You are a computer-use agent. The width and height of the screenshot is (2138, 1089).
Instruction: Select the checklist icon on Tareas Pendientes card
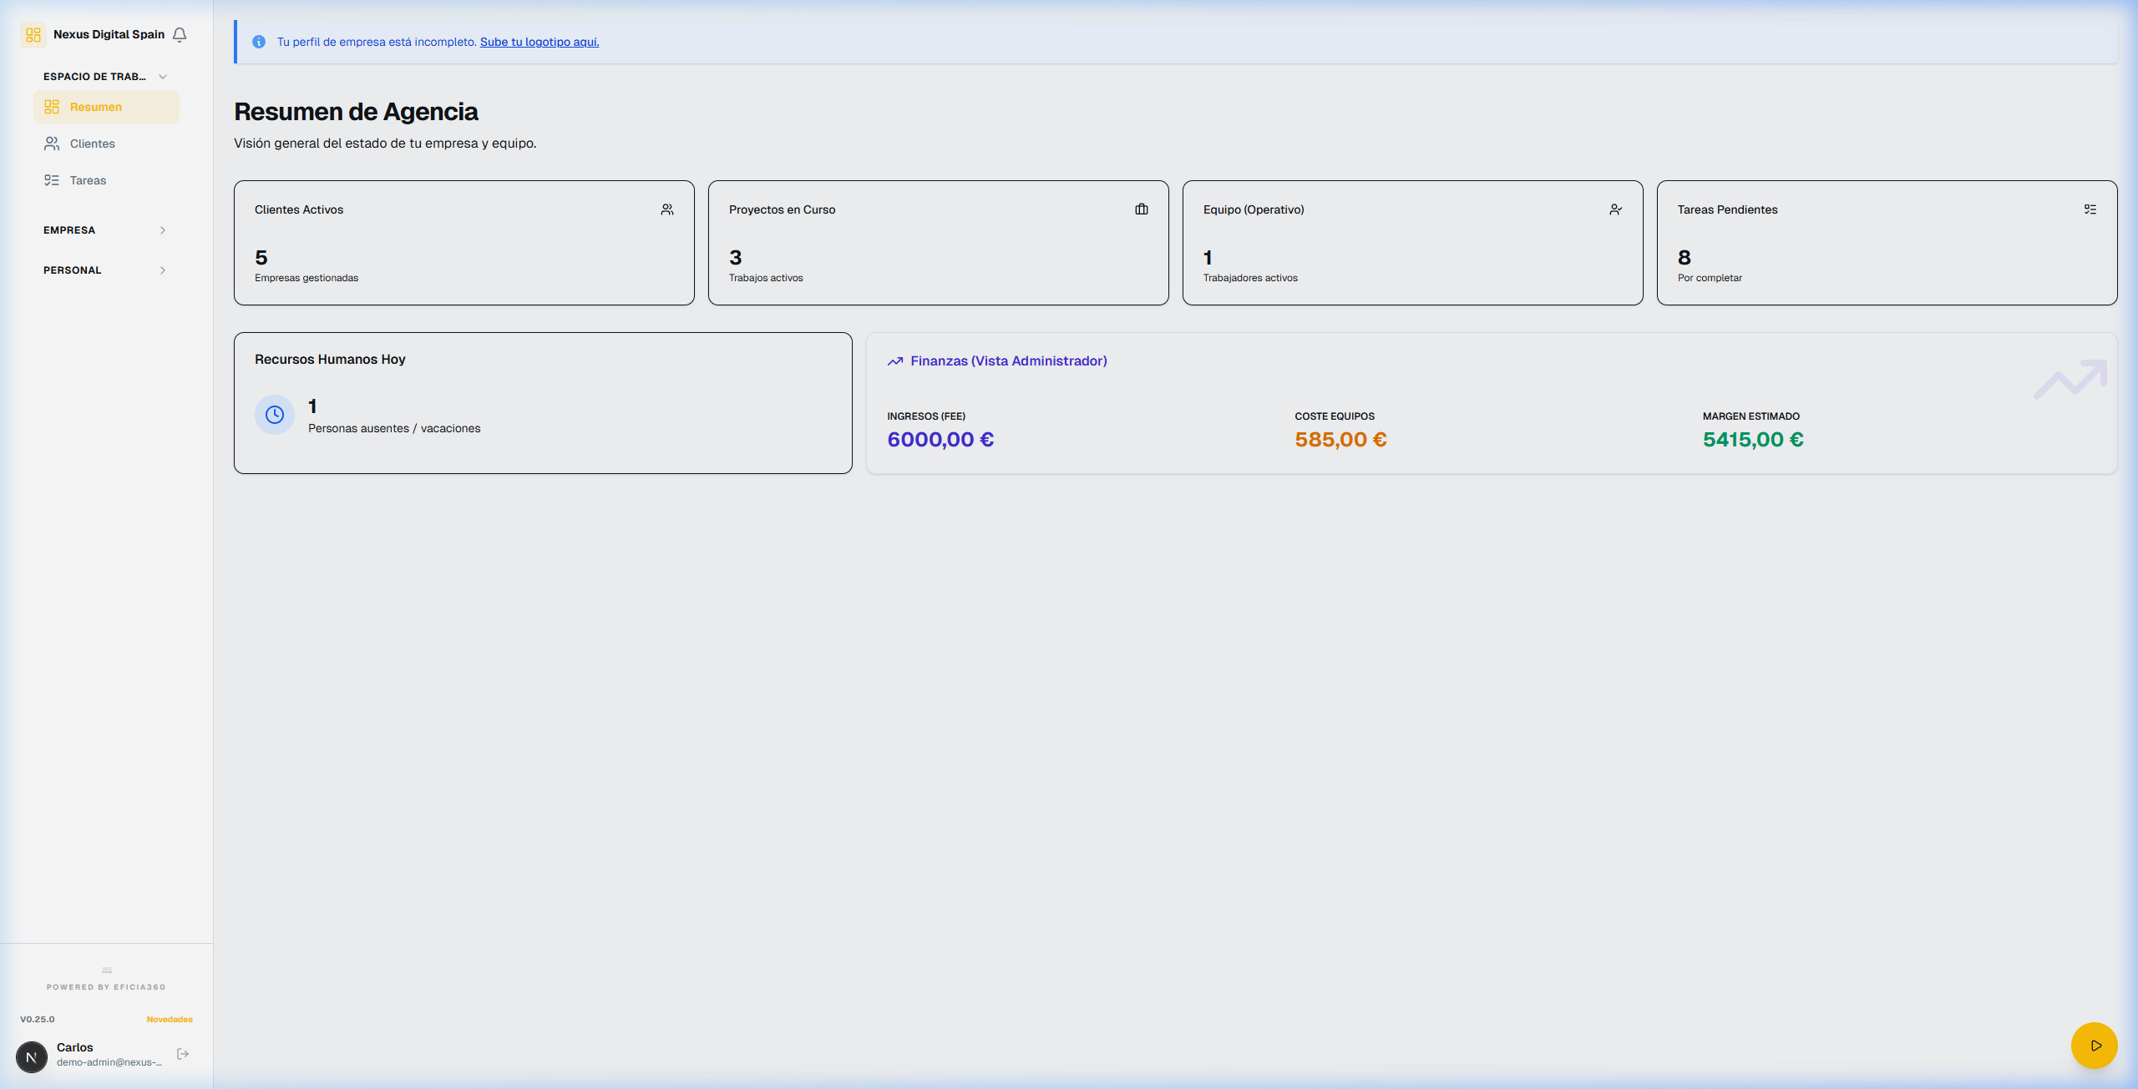coord(2090,209)
